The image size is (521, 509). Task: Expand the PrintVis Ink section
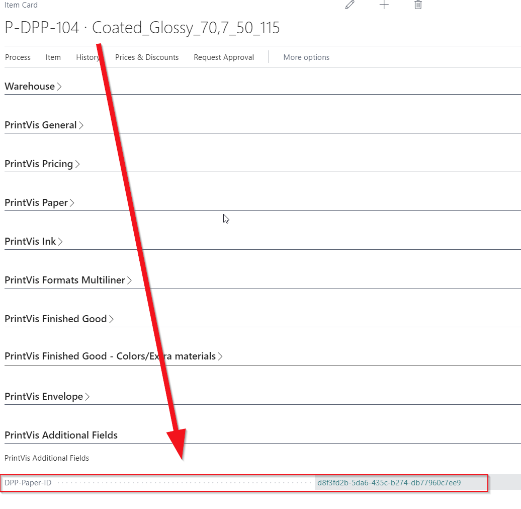[31, 242]
